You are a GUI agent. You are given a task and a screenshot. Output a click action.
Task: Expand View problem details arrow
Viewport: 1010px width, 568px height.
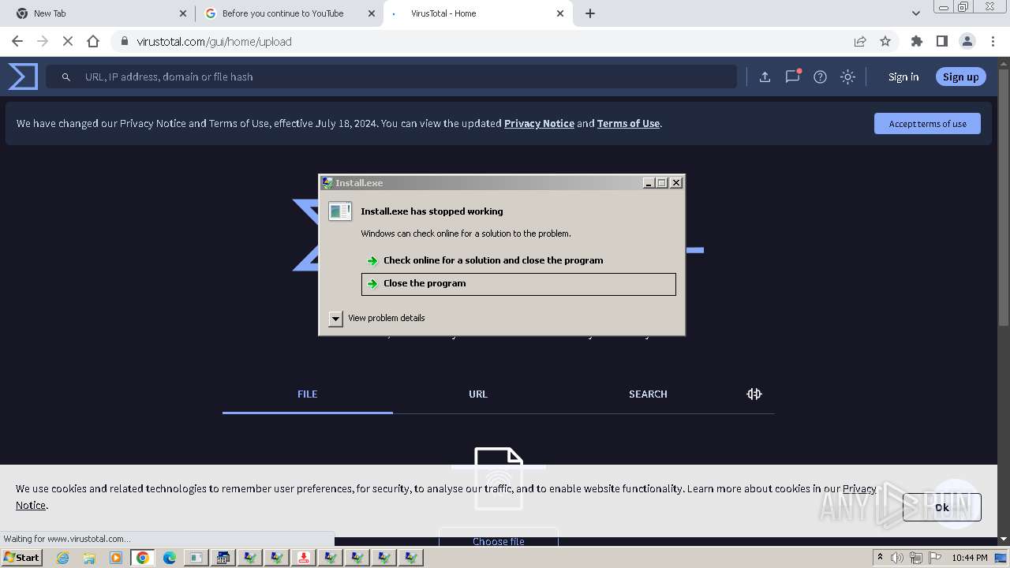[x=336, y=318]
